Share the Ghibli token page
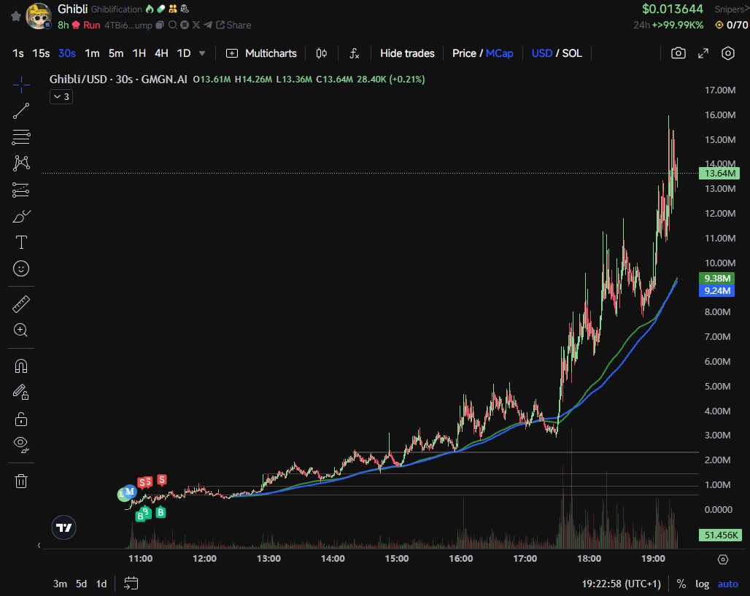This screenshot has width=750, height=596. click(x=233, y=25)
